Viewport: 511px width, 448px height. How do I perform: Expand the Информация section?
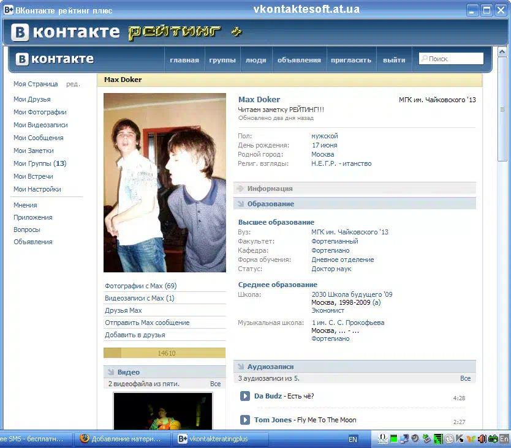355,189
